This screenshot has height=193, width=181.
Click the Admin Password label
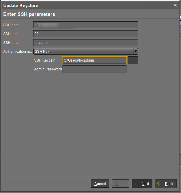click(48, 69)
